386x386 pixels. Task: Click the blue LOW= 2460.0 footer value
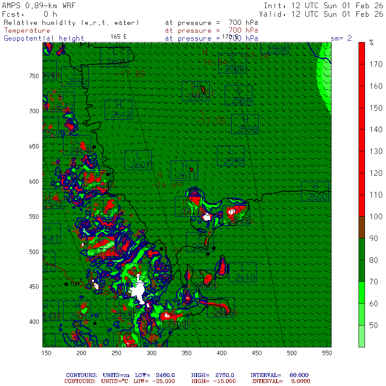[155, 375]
